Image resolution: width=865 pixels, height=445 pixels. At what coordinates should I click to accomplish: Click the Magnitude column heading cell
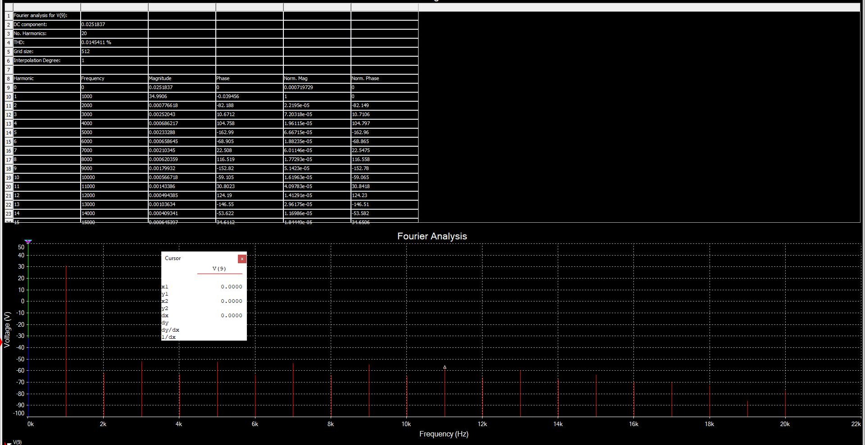tap(182, 79)
